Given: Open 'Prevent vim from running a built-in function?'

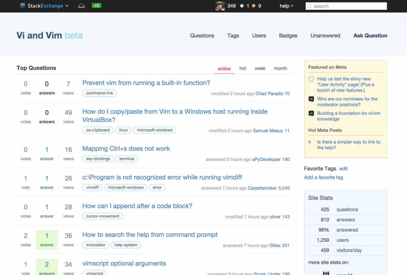Looking at the screenshot, I should pyautogui.click(x=146, y=83).
